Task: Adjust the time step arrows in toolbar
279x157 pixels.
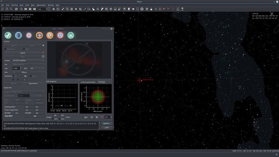Action: pos(47,9)
